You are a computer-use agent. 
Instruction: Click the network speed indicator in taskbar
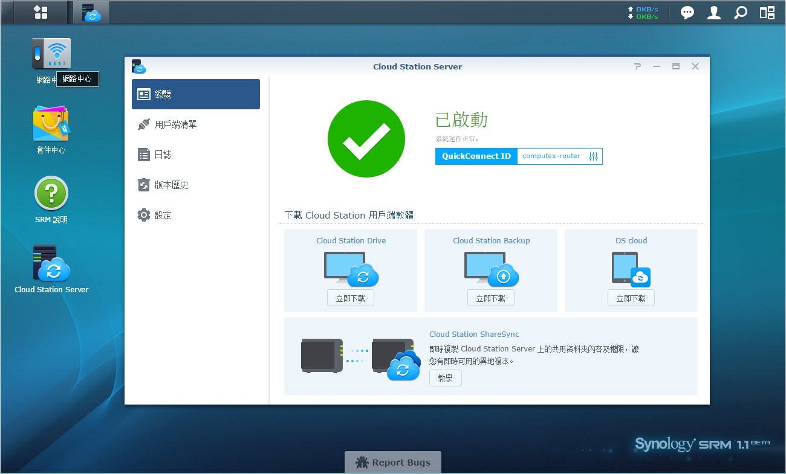tap(643, 13)
